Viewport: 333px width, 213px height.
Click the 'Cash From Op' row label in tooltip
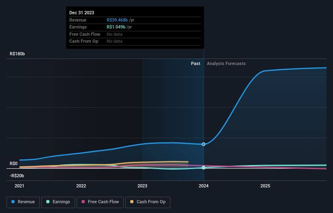click(x=84, y=41)
